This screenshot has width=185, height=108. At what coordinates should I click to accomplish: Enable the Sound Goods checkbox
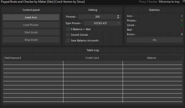pyautogui.click(x=68, y=35)
